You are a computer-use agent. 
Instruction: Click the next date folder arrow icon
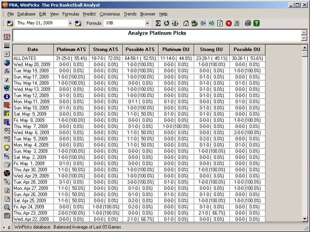click(x=78, y=23)
